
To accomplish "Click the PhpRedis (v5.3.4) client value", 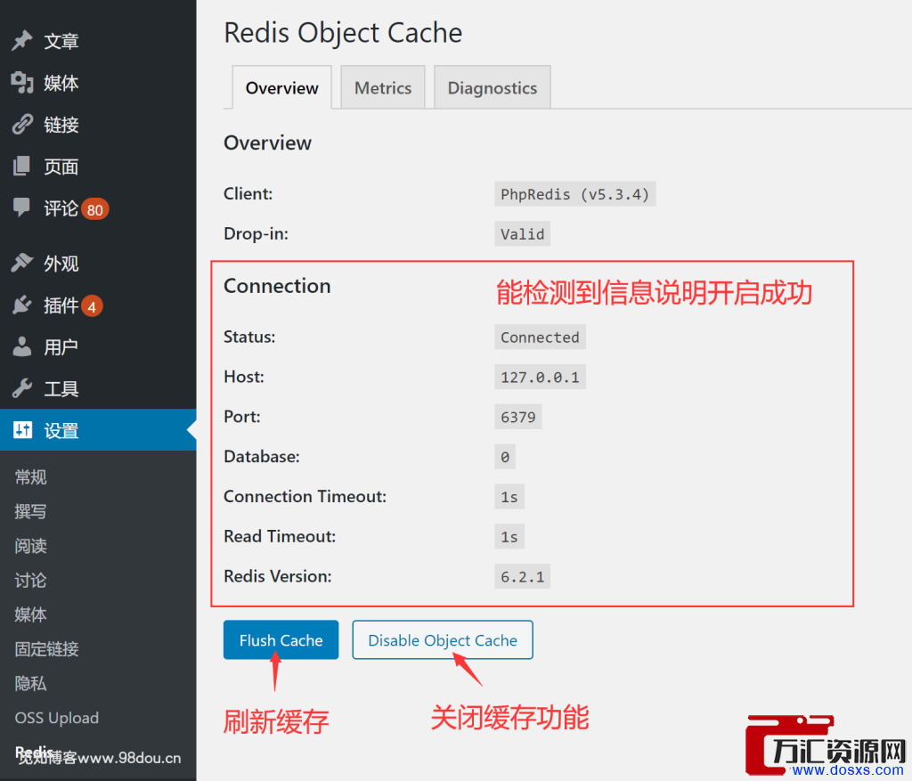I will point(574,193).
